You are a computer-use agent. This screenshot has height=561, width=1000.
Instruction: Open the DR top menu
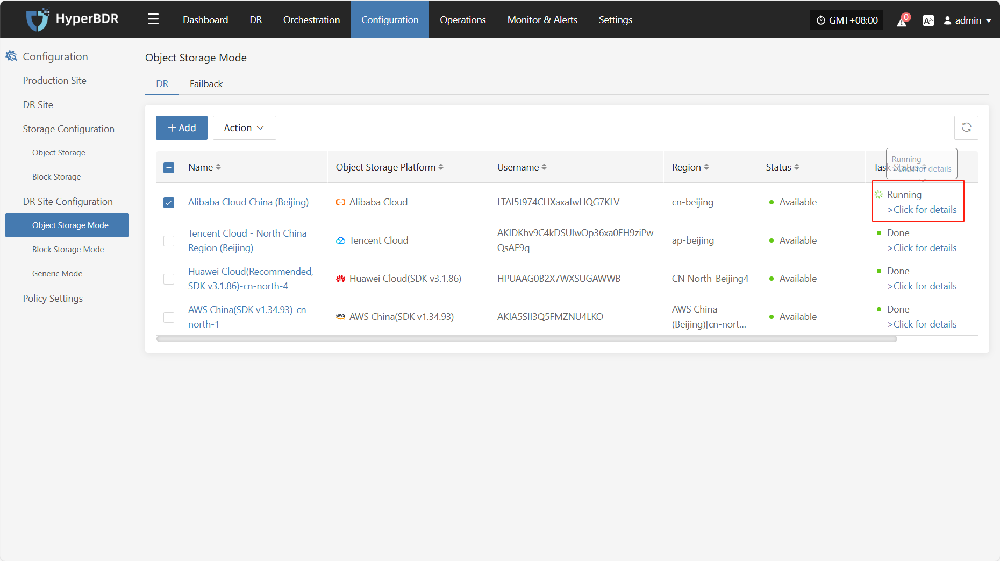coord(256,20)
